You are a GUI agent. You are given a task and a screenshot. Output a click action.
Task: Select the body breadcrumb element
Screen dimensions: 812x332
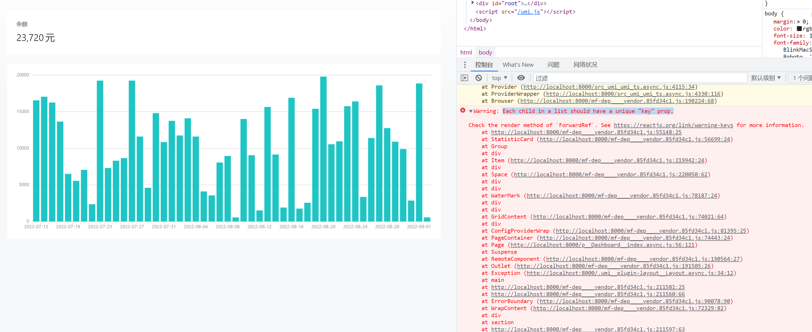485,53
